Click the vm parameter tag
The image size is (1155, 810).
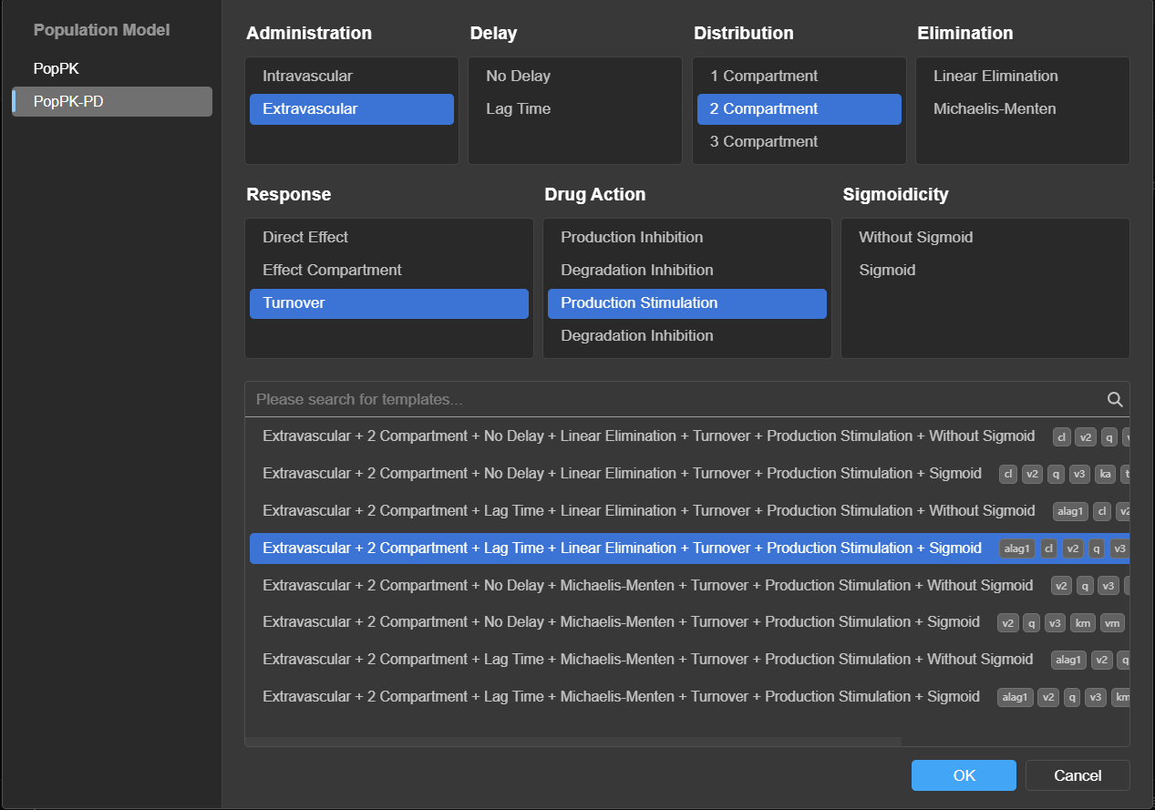1112,623
